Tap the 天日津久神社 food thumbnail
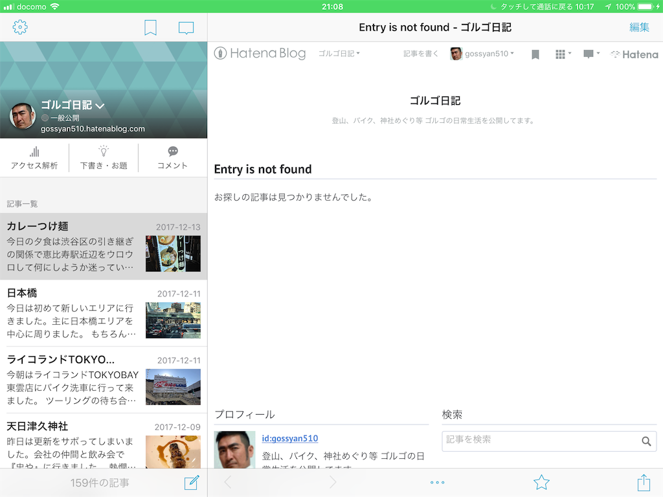Image resolution: width=663 pixels, height=497 pixels. (174, 452)
